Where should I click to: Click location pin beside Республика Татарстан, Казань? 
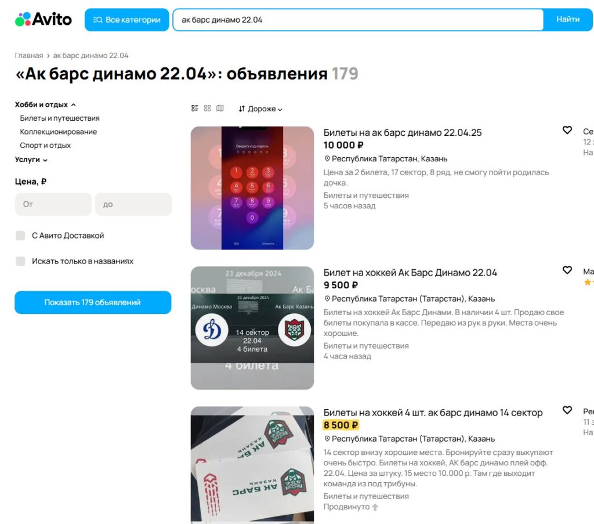point(327,159)
